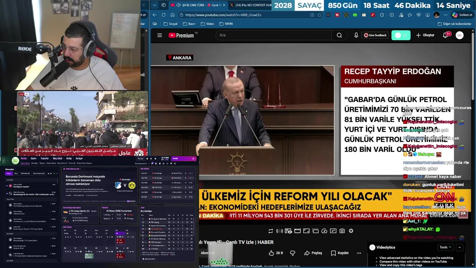Click the Sohbet et Copilot button
The image size is (476, 268).
click(x=462, y=15)
